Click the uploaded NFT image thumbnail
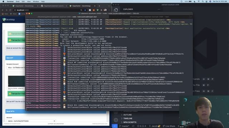229x128 pixels. pyautogui.click(x=16, y=81)
